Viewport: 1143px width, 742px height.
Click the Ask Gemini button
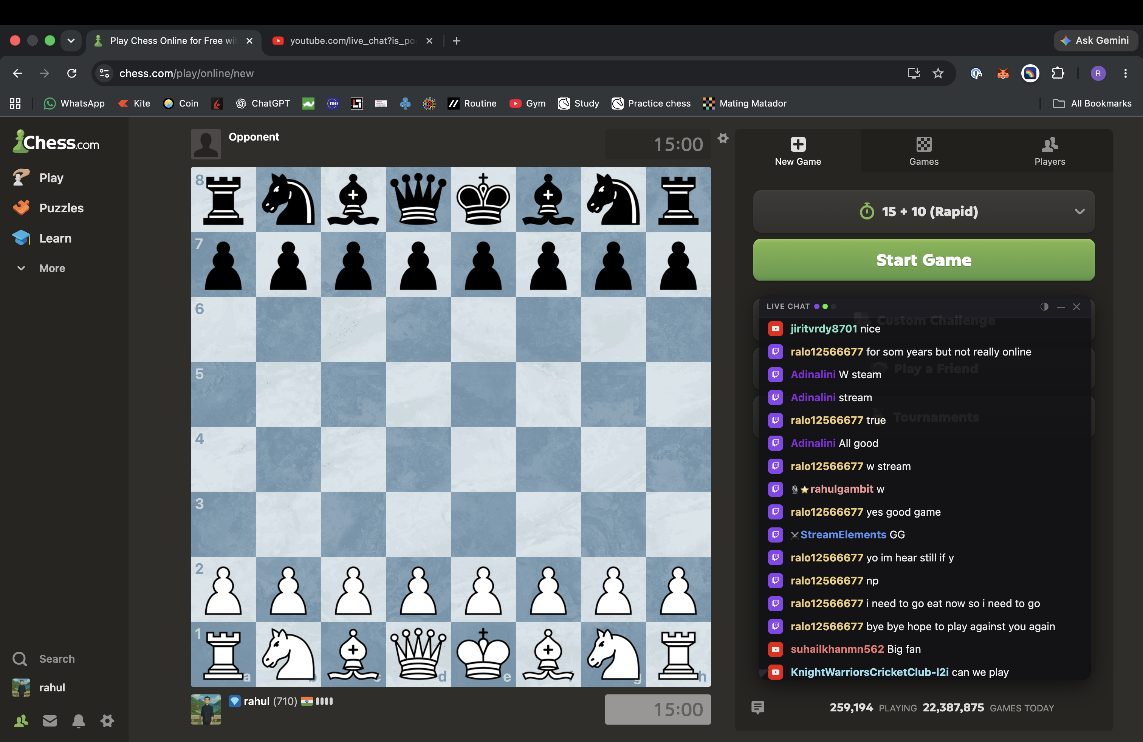pyautogui.click(x=1095, y=41)
